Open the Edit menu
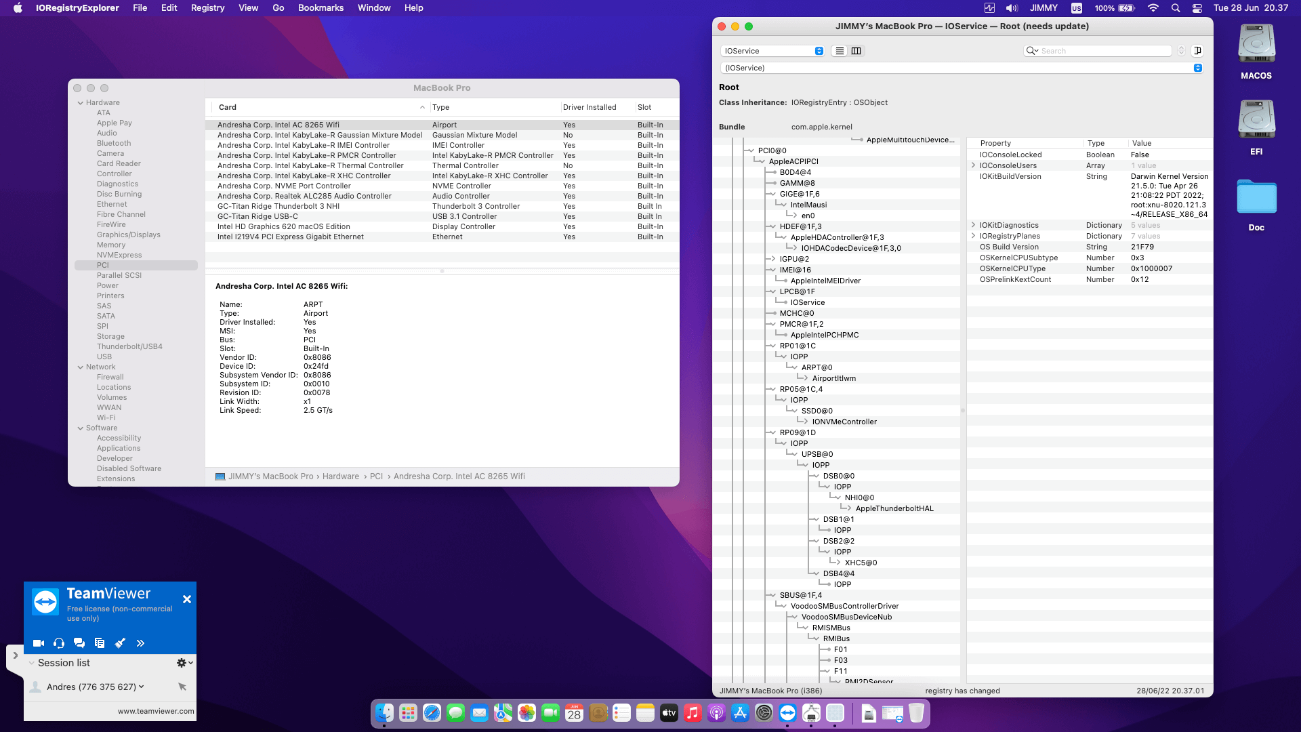This screenshot has width=1301, height=732. point(169,8)
